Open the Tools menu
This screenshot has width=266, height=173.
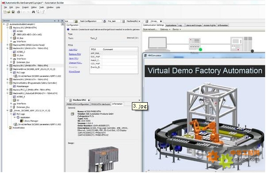point(41,8)
